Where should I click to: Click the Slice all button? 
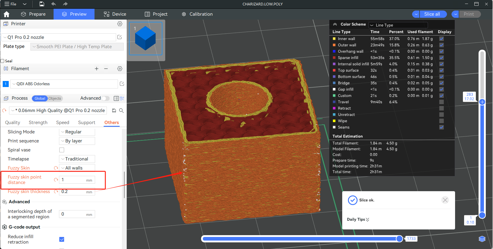(x=432, y=14)
